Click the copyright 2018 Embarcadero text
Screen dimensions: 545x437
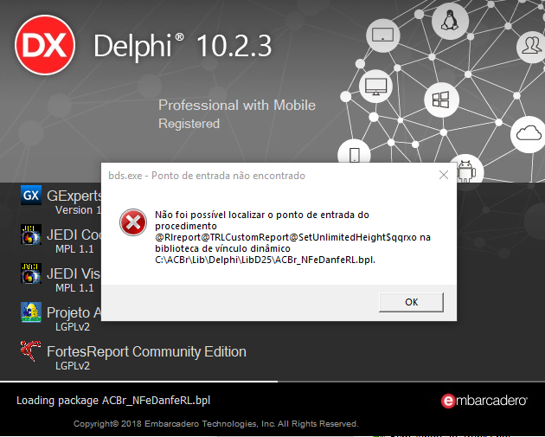coord(216,424)
